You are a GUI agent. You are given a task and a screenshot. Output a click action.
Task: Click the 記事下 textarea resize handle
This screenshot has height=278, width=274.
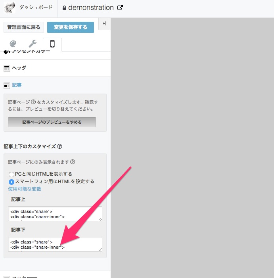click(x=100, y=249)
